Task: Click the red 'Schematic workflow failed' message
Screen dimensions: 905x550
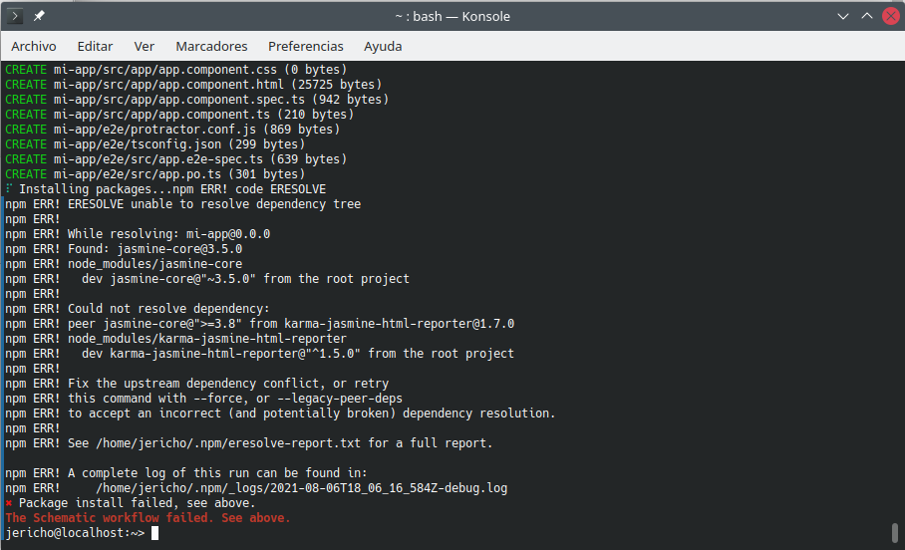Action: click(148, 518)
